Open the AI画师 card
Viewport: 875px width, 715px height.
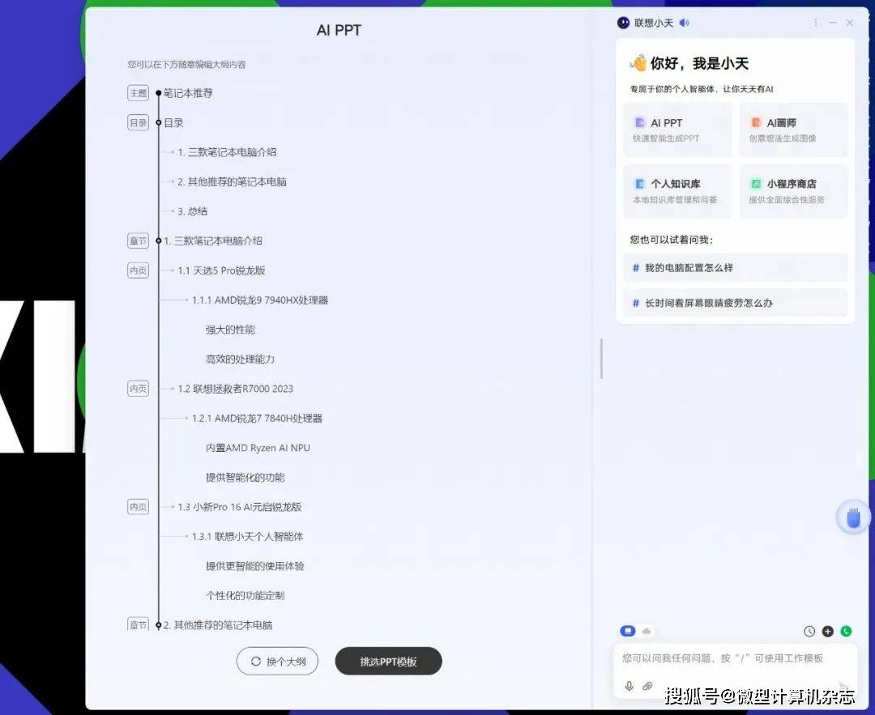[x=793, y=130]
